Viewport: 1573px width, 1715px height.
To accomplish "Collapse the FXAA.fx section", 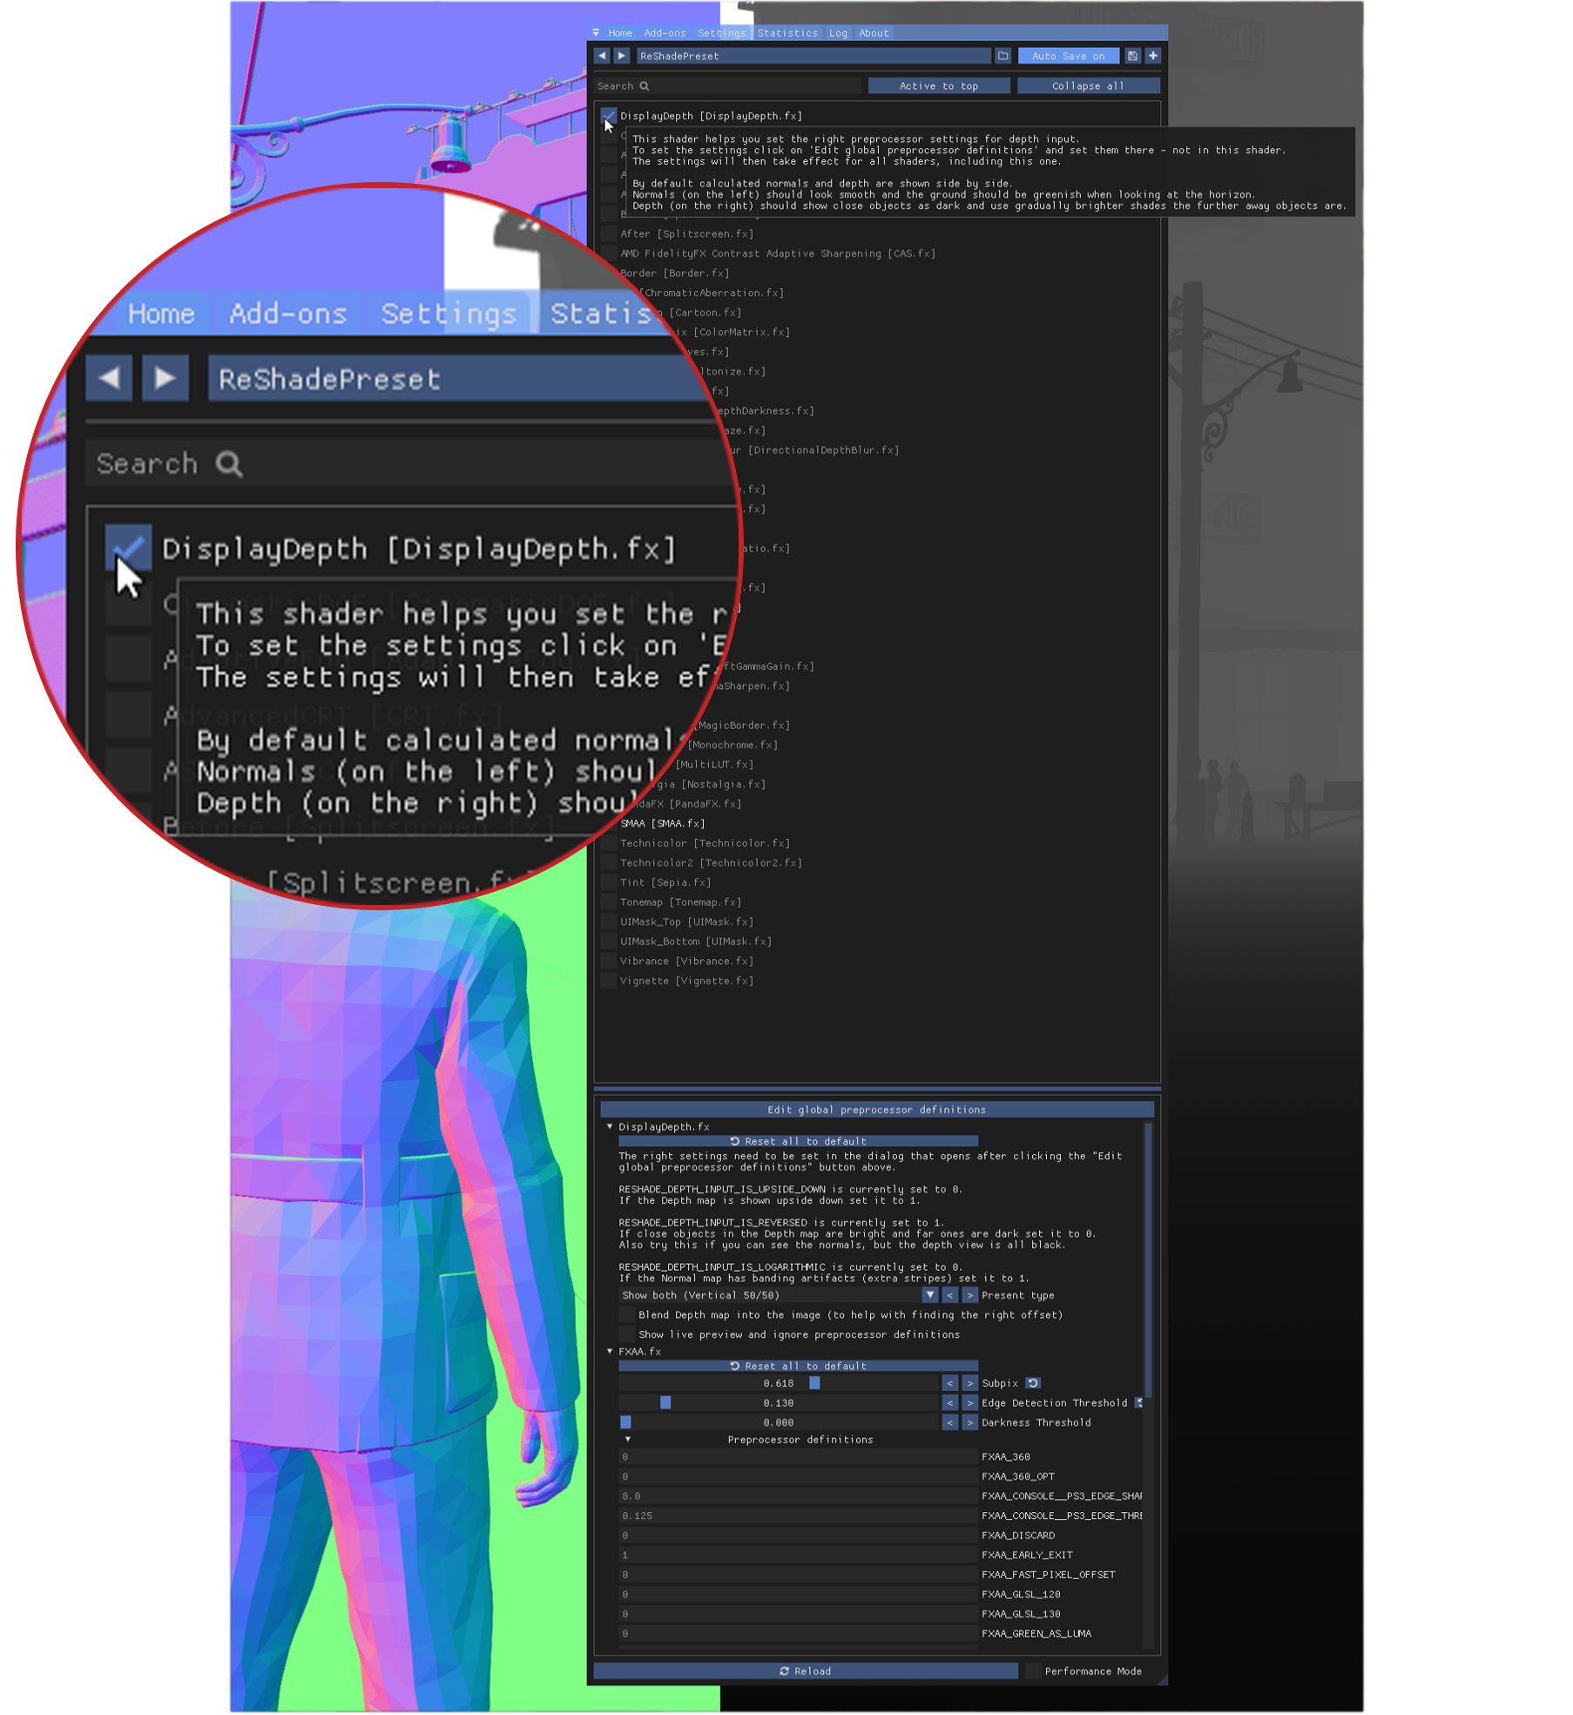I will pyautogui.click(x=610, y=1352).
